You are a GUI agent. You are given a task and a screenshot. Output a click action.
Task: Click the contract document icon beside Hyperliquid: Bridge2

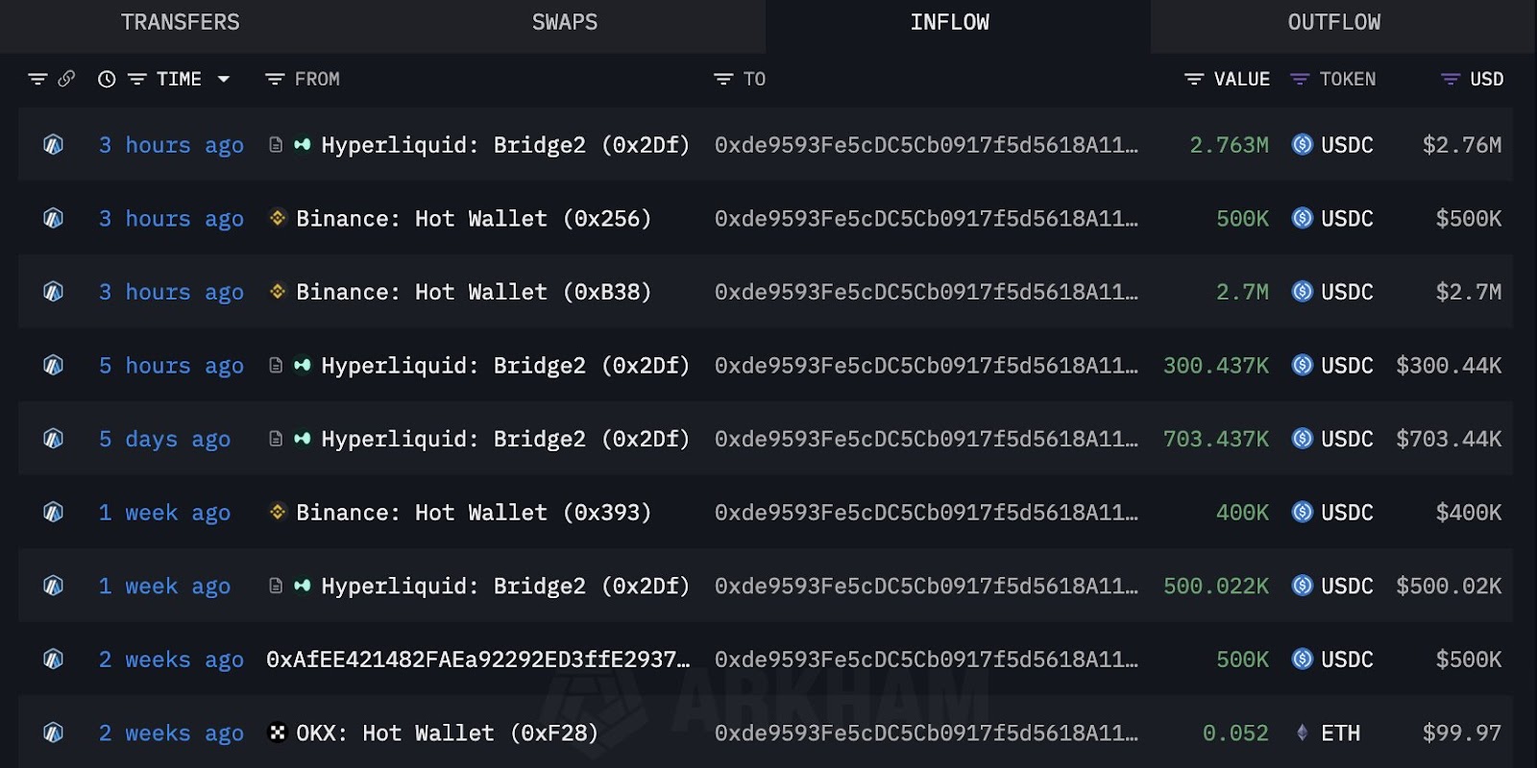coord(274,145)
